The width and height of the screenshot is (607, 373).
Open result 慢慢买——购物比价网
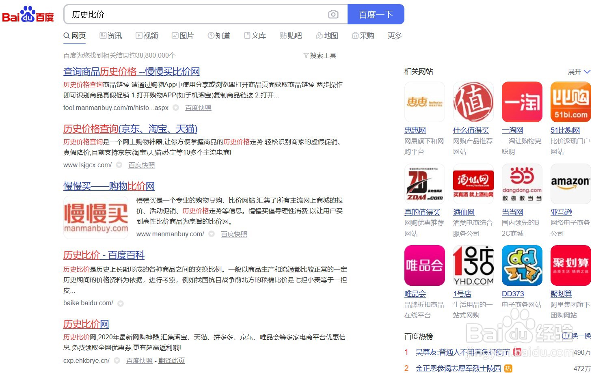pos(109,186)
